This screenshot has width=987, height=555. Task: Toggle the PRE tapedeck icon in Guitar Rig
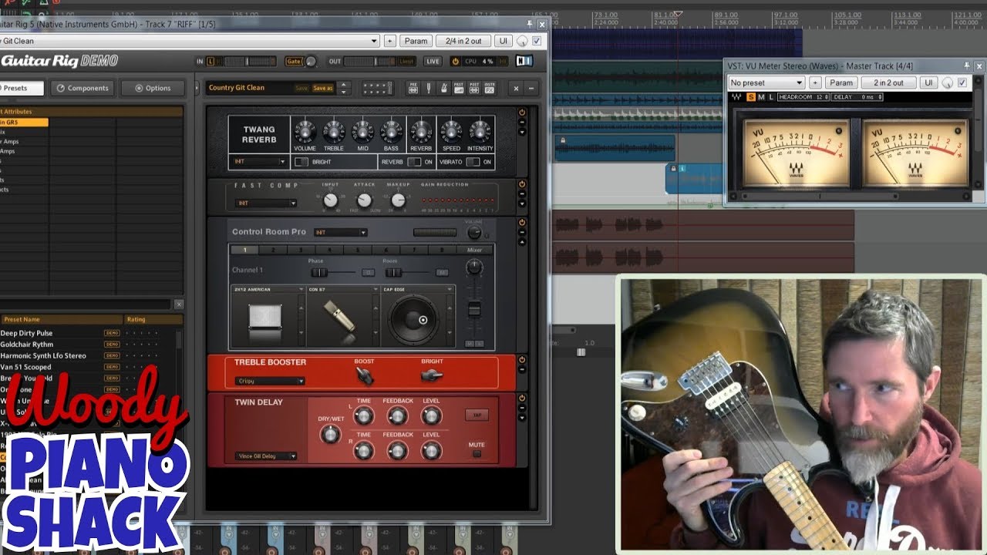(413, 88)
